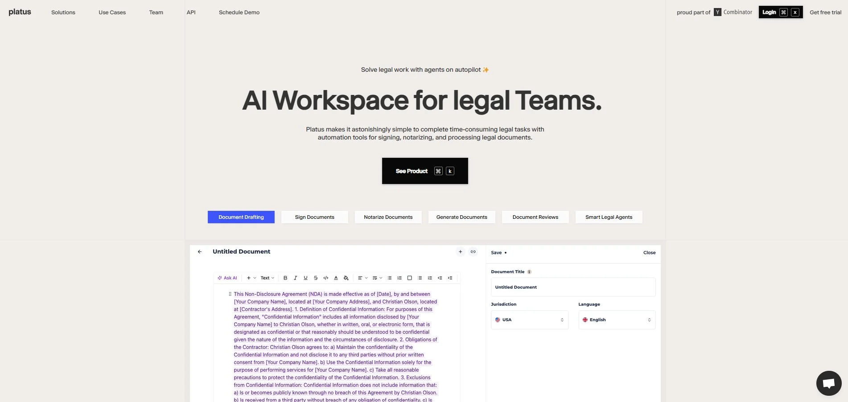848x402 pixels.
Task: Toggle the checkbox list square icon
Action: click(409, 278)
